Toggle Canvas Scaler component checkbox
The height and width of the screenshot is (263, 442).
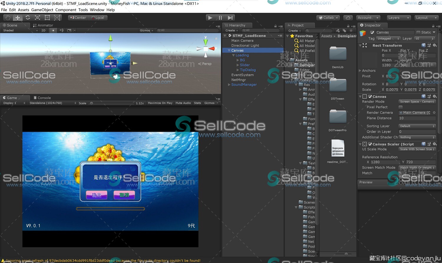(370, 144)
